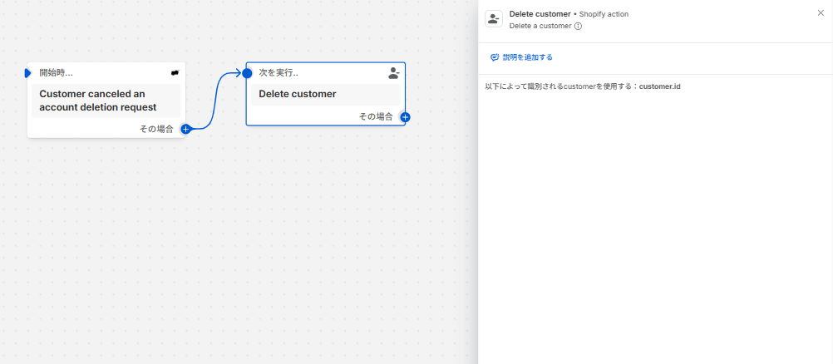This screenshot has height=364, width=833.
Task: Click the blue start marker on the trigger node
Action: (x=27, y=73)
